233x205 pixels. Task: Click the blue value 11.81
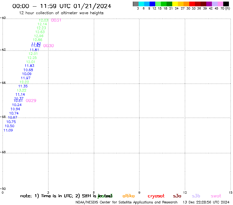pos(34,50)
